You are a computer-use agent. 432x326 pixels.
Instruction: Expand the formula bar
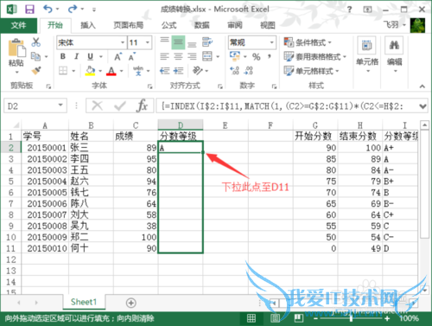pyautogui.click(x=422, y=106)
